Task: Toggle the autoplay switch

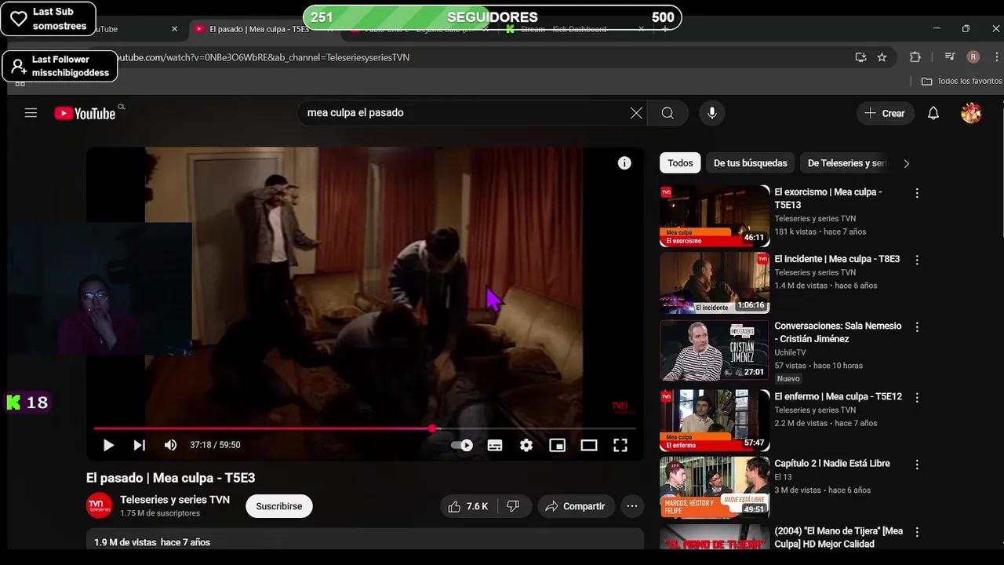Action: click(x=462, y=445)
